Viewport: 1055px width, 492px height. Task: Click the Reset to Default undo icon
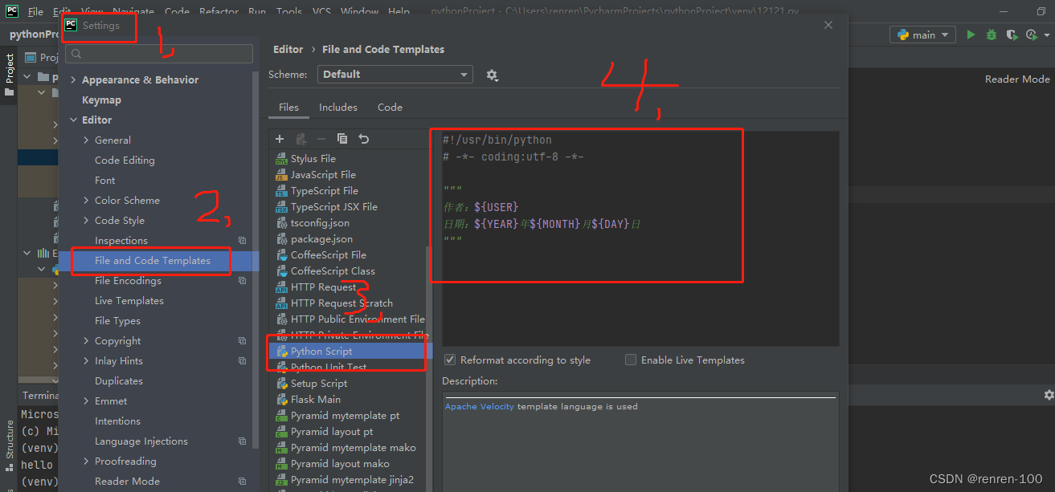[x=364, y=139]
